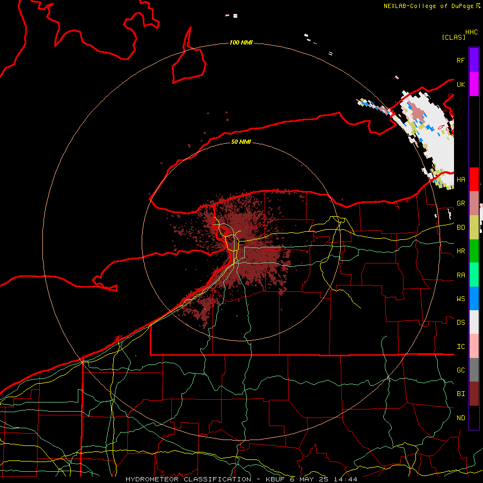Click the UK magenta legend swatch
This screenshot has height=483, width=483.
(x=474, y=84)
